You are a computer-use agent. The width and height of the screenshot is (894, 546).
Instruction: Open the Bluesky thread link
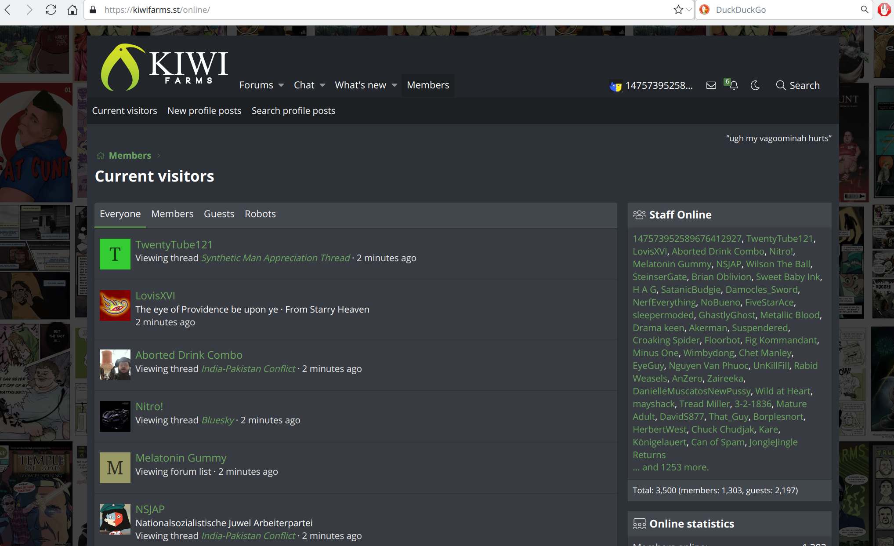coord(217,420)
